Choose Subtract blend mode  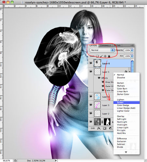pyautogui.click(x=126, y=144)
